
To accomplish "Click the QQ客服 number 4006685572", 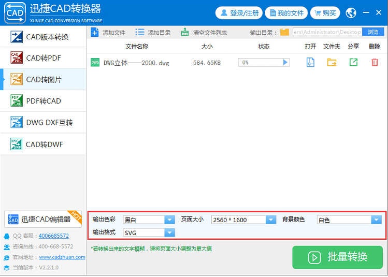I will pos(54,236).
